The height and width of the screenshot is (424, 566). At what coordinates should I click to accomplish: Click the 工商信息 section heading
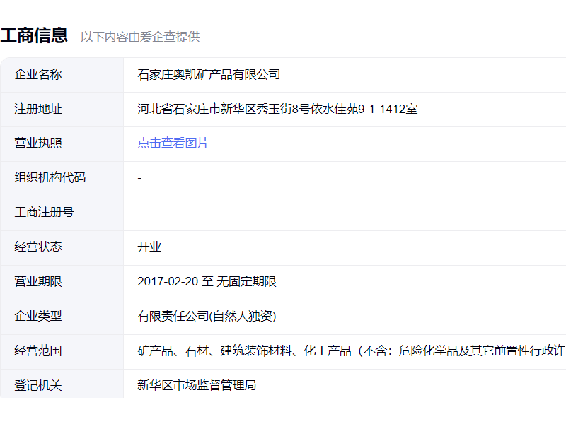(34, 35)
